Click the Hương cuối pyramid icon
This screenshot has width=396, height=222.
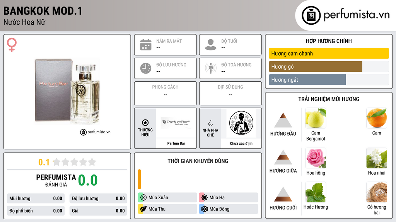(x=283, y=194)
